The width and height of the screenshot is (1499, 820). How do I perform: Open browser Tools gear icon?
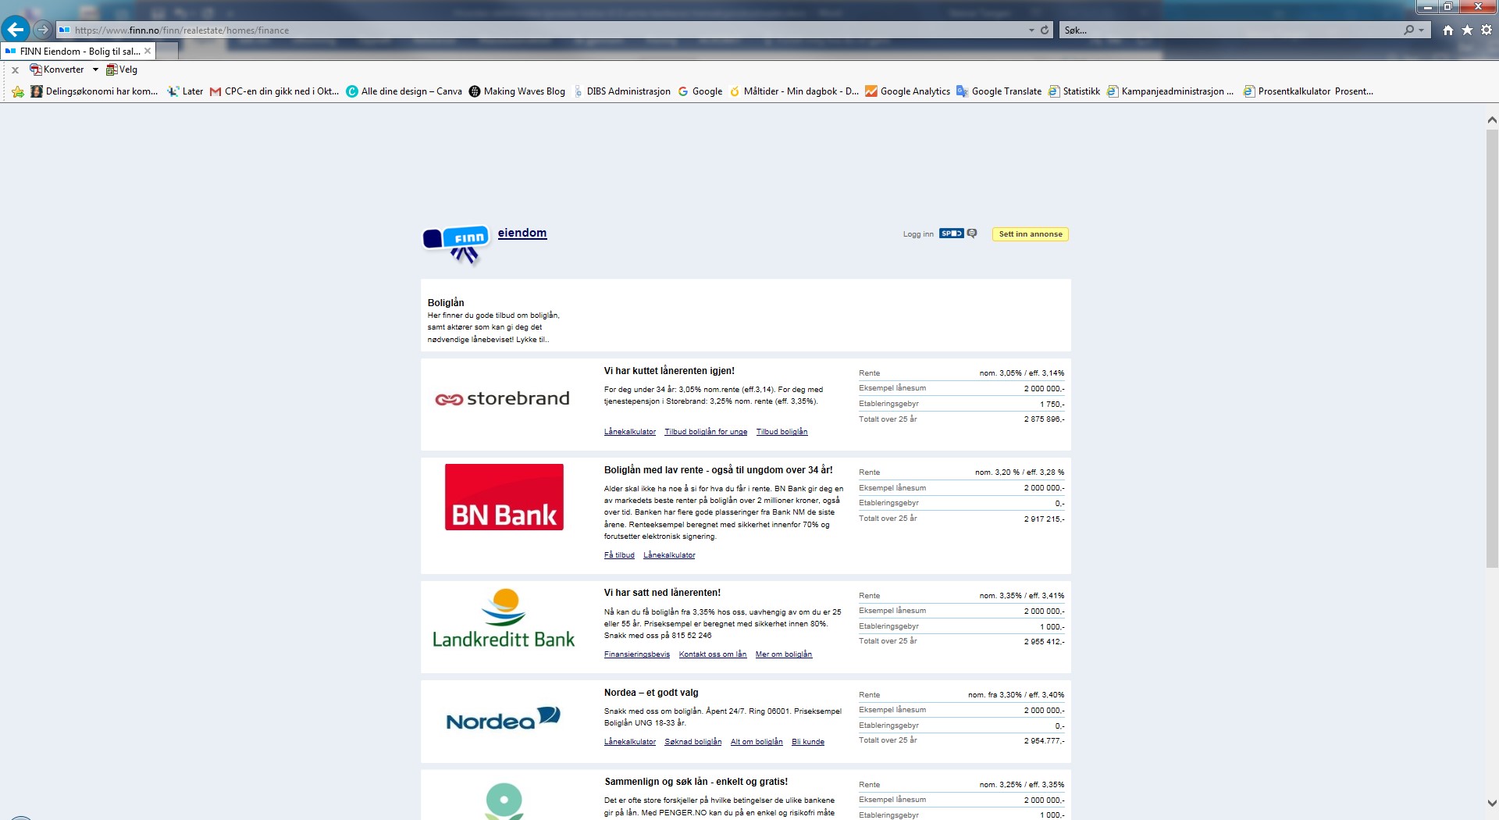pos(1487,30)
